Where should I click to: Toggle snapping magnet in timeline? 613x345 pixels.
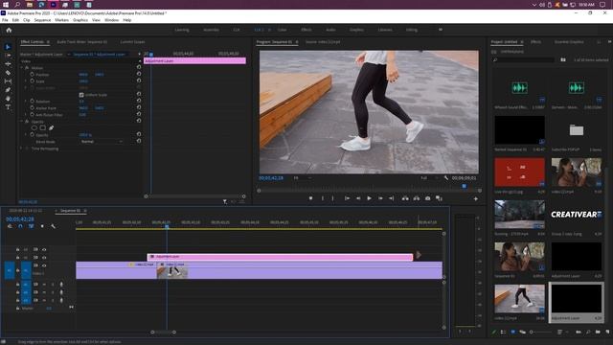tap(20, 226)
